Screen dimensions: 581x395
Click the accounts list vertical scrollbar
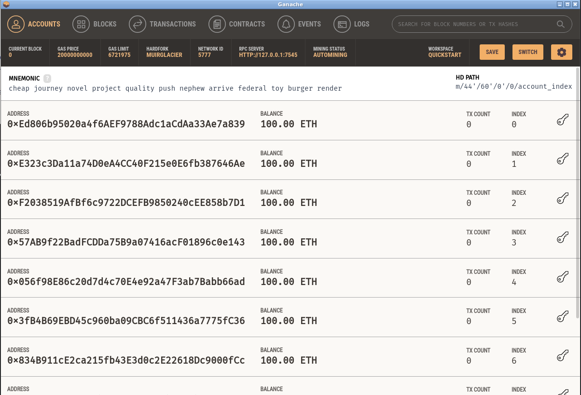pos(578,193)
